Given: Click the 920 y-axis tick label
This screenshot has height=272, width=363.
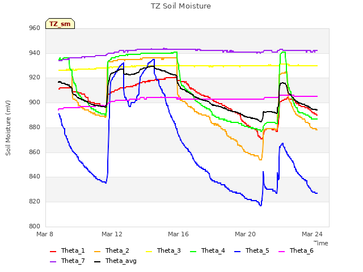Looking at the screenshot, I should coord(35,78).
